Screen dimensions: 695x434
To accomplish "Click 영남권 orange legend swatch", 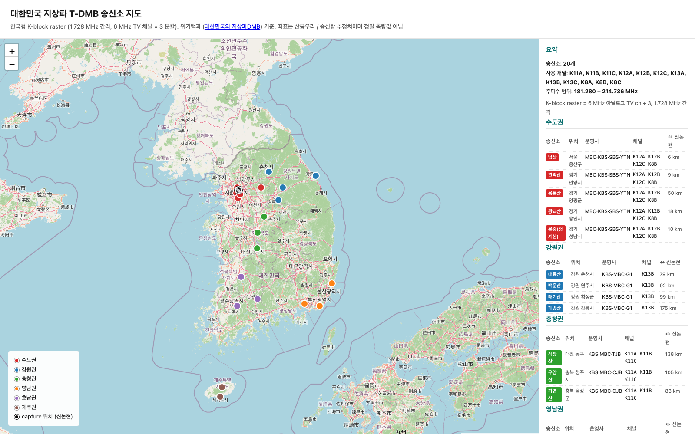I will (17, 388).
